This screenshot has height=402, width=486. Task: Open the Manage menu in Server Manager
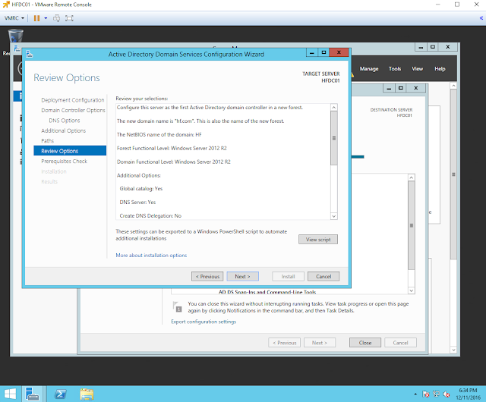point(369,69)
